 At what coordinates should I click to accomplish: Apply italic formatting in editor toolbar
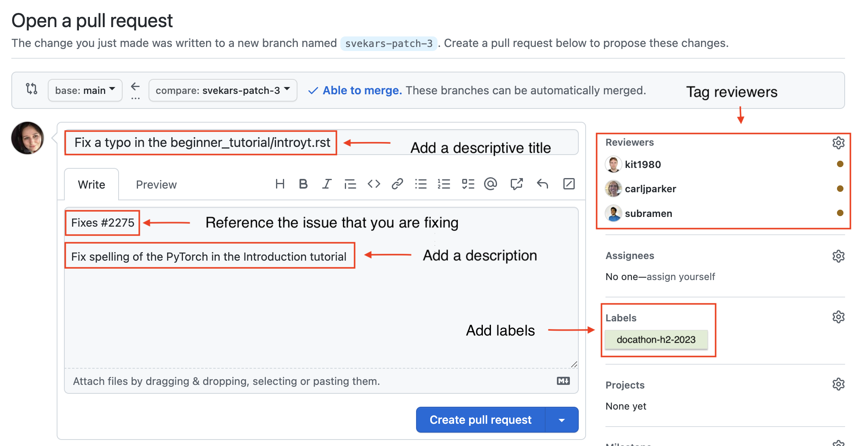pyautogui.click(x=327, y=184)
